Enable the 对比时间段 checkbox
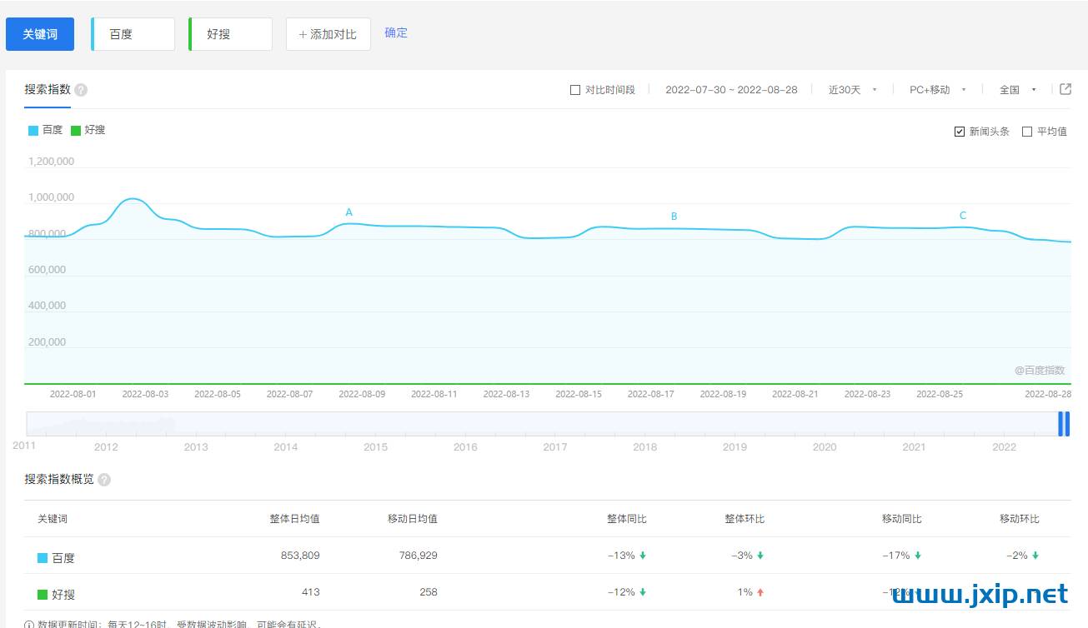The width and height of the screenshot is (1088, 628). pos(575,90)
